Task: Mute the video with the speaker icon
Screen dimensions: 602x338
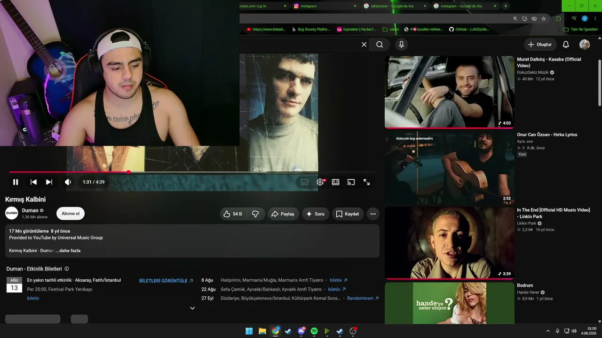Action: point(68,182)
